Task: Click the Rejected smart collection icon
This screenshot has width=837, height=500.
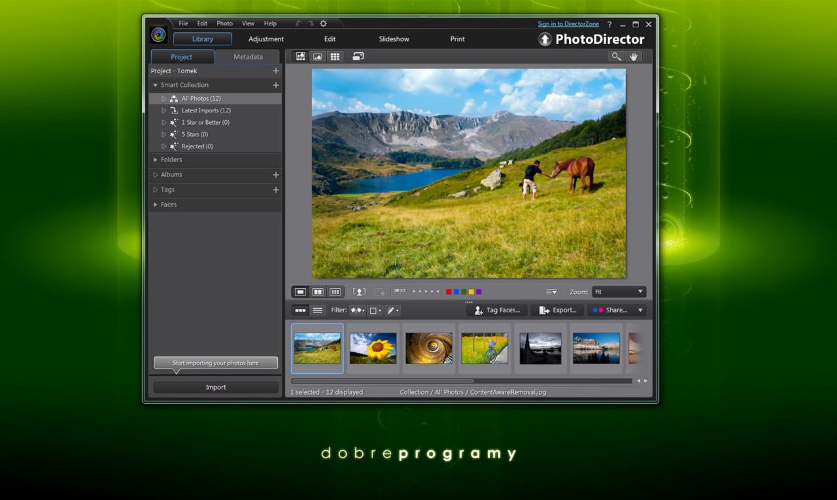Action: tap(174, 146)
